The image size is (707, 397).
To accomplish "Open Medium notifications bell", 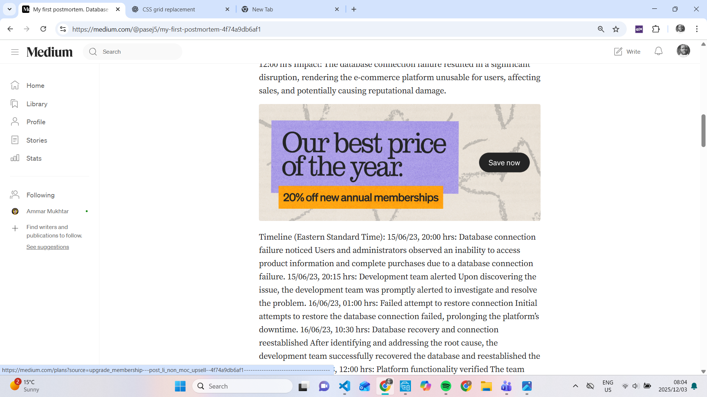I will (x=658, y=51).
